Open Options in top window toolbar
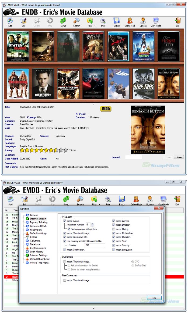This screenshot has width=188, height=313. 143,22
